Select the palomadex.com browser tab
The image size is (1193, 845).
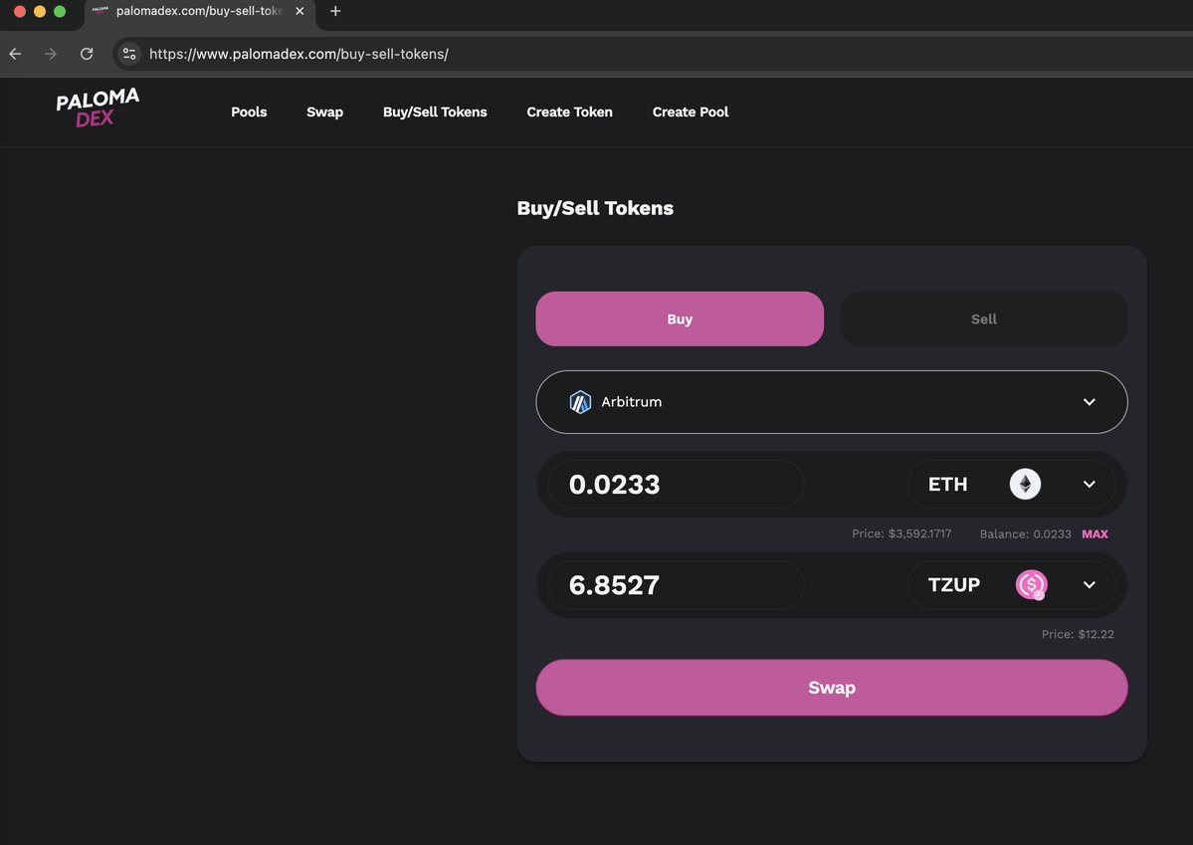click(x=199, y=11)
